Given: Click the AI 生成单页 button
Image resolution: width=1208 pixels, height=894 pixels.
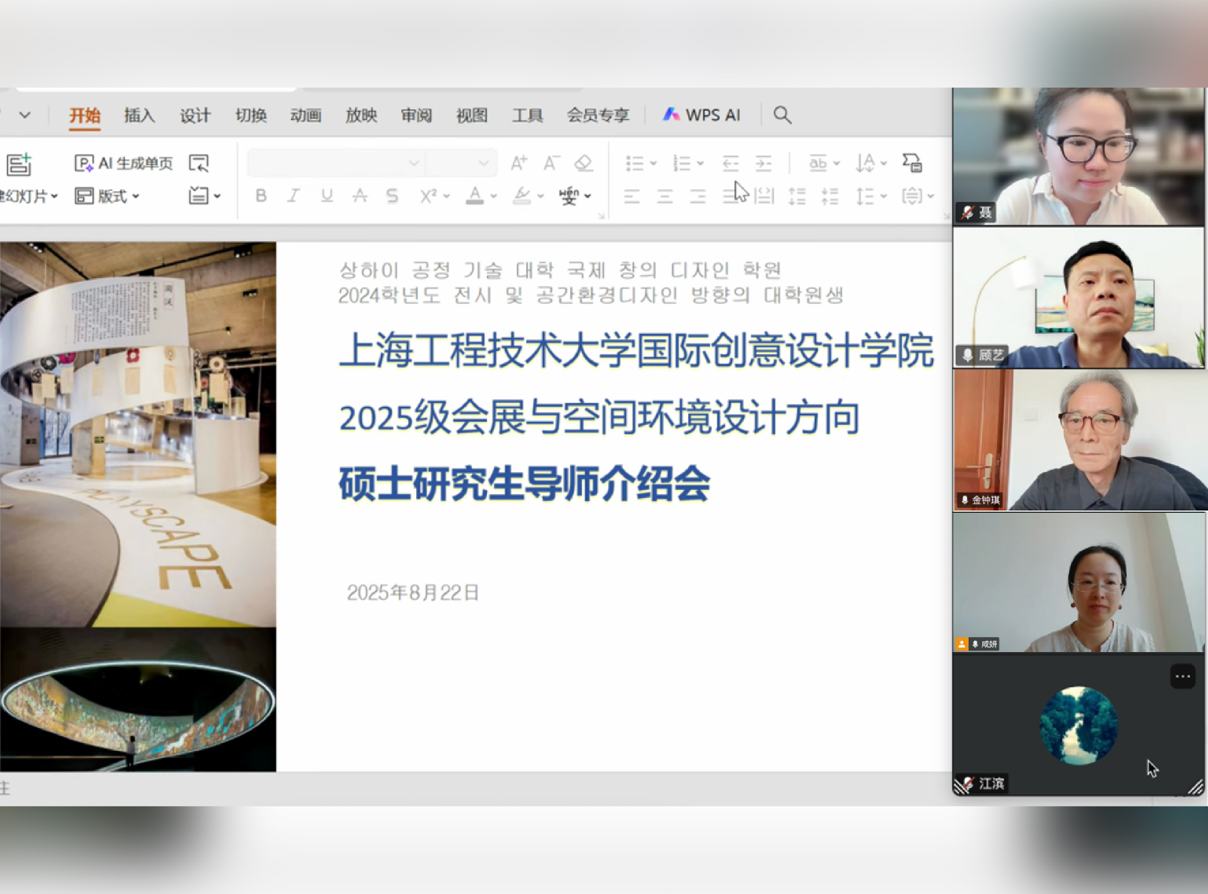Looking at the screenshot, I should coord(124,163).
